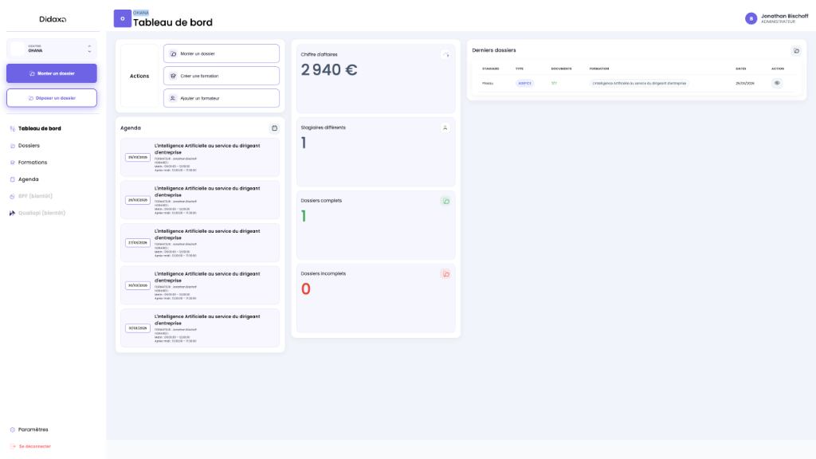Click the folder icon on Monter un dossier action

(173, 53)
